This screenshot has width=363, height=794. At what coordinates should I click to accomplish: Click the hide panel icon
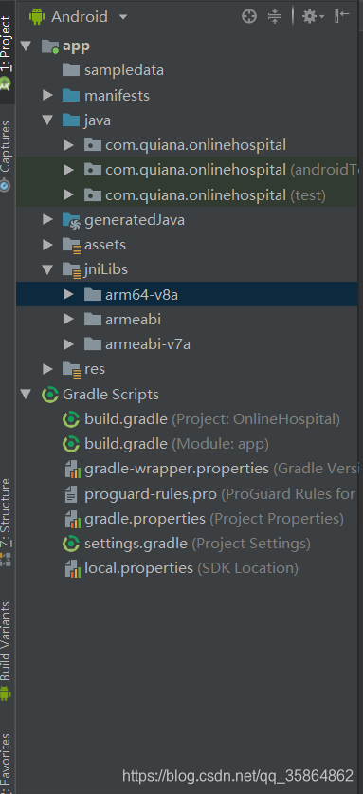point(342,16)
